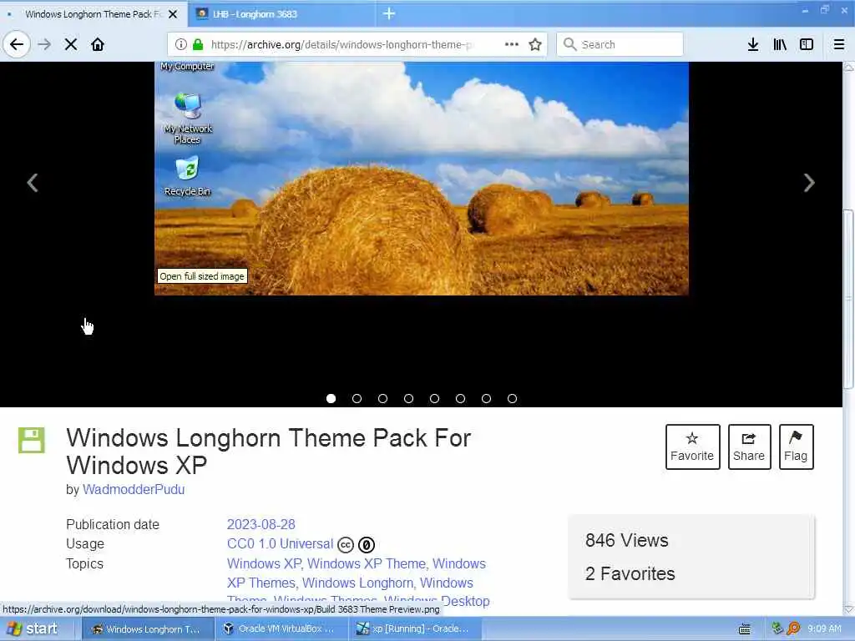
Task: Open the Firefox home page
Action: [x=98, y=44]
